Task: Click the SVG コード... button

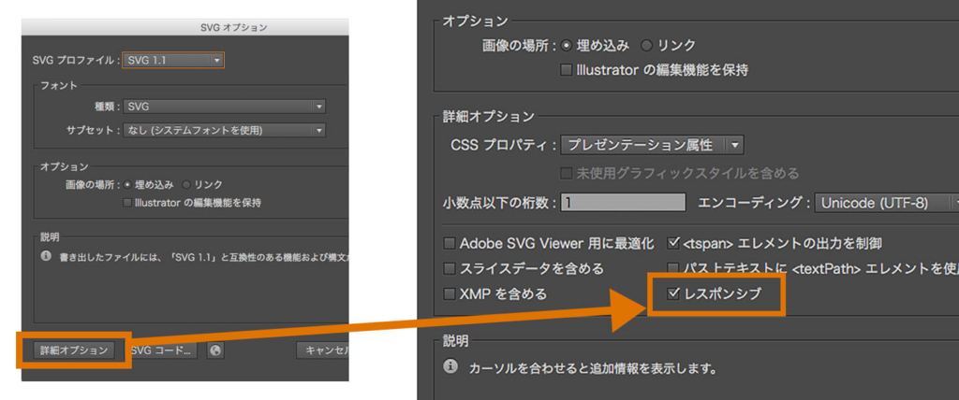Action: [x=163, y=350]
